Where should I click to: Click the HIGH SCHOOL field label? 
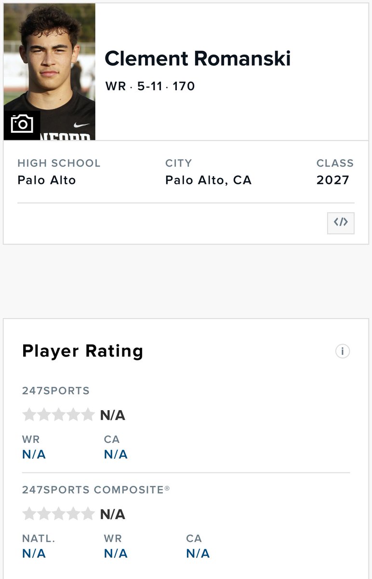point(59,163)
